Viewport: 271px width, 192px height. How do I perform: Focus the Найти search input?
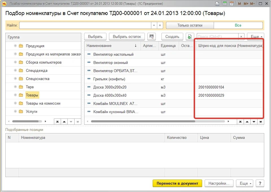(x=85, y=25)
